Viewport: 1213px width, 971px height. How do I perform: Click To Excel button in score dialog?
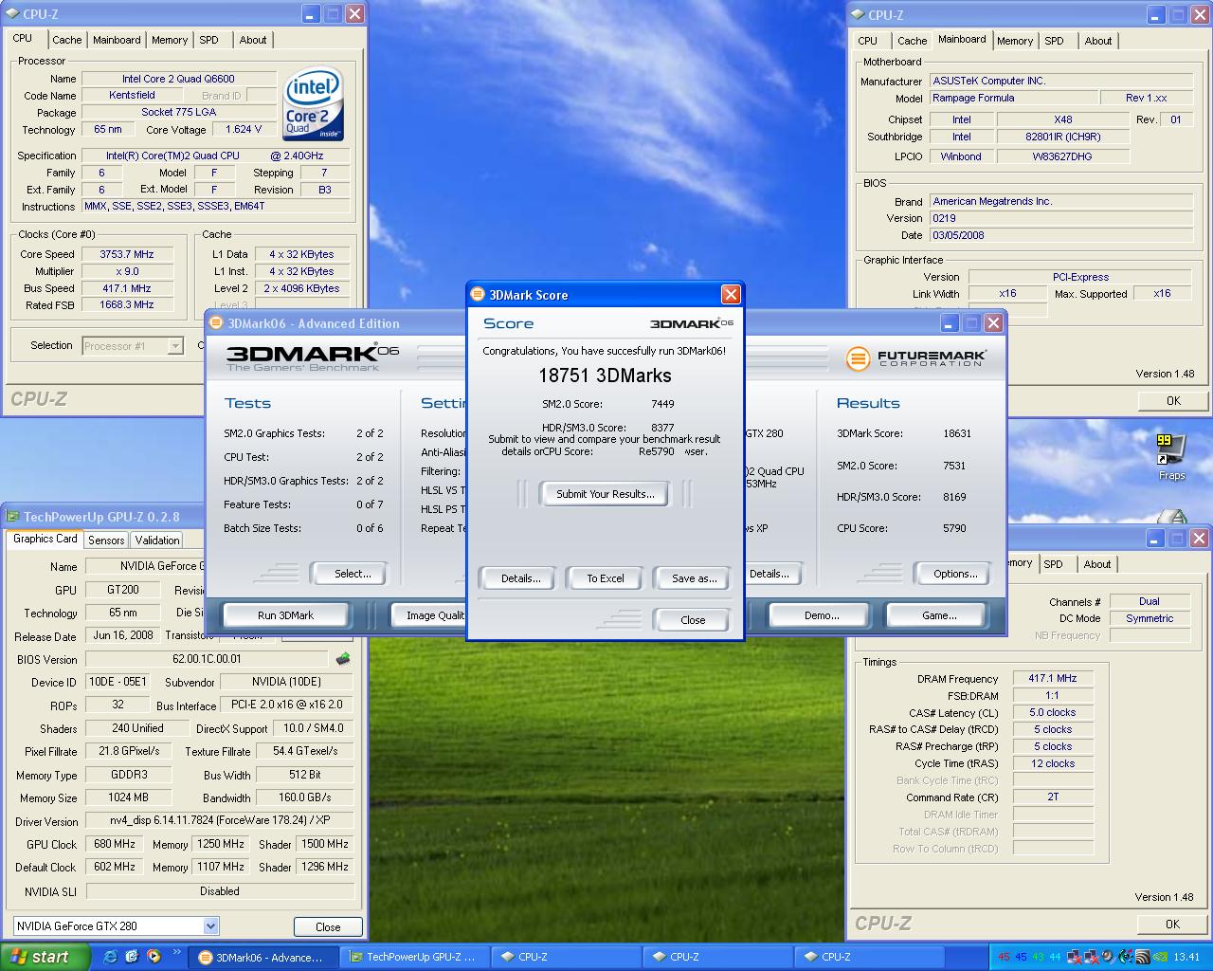coord(605,578)
